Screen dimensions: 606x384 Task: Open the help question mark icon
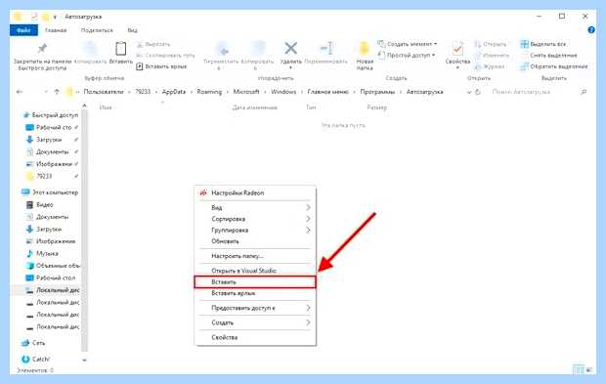tap(591, 30)
